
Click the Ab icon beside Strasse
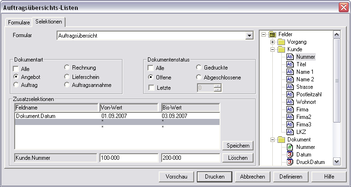click(290, 87)
